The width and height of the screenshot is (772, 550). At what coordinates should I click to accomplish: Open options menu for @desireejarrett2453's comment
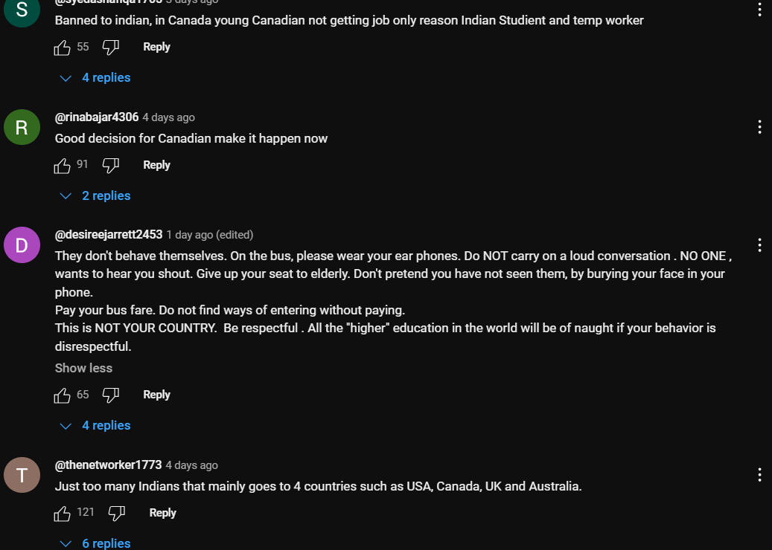[x=759, y=245]
